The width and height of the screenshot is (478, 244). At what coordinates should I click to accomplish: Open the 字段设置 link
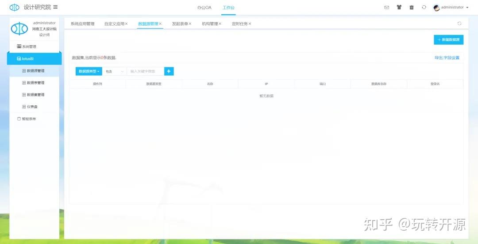pos(452,58)
